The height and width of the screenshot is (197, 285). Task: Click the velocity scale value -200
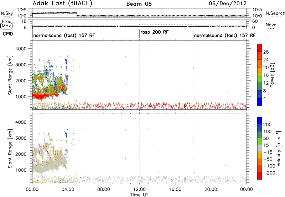[x=269, y=173]
